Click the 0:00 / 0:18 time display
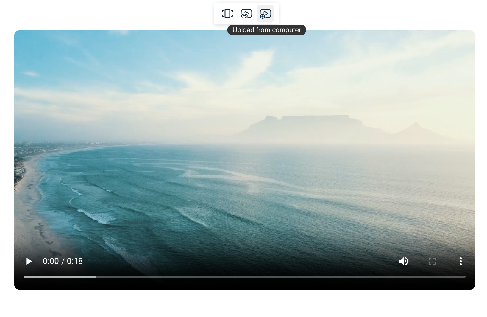This screenshot has width=487, height=317. pyautogui.click(x=63, y=261)
